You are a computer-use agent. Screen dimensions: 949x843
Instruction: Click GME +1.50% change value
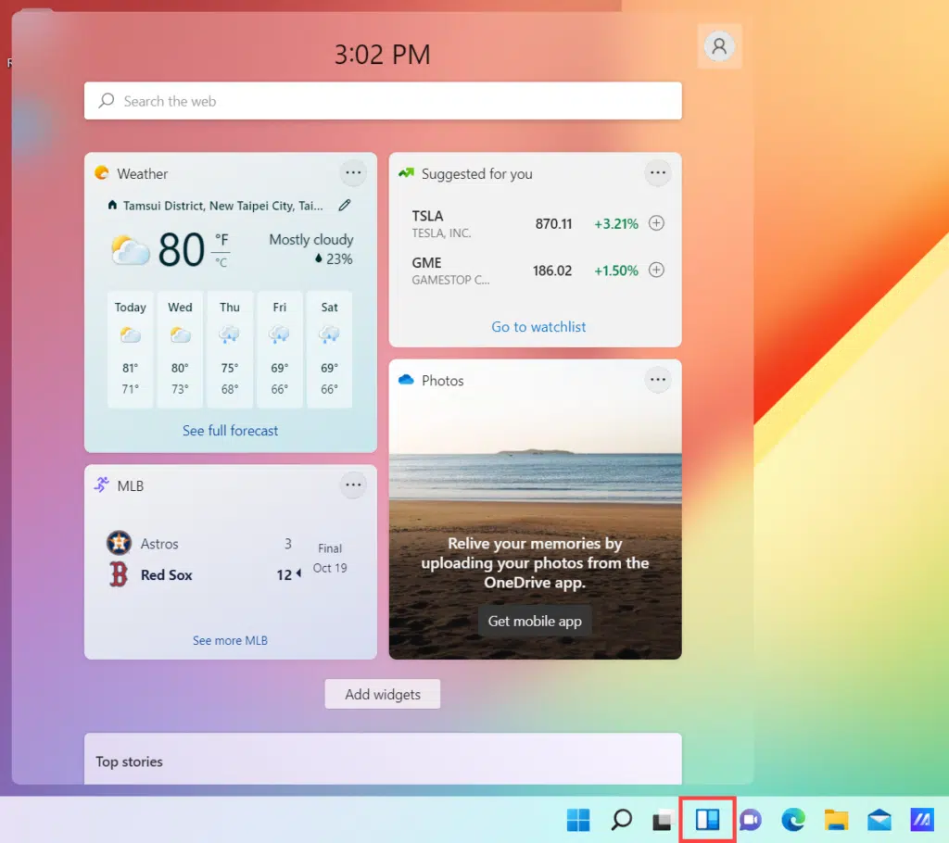click(x=616, y=271)
